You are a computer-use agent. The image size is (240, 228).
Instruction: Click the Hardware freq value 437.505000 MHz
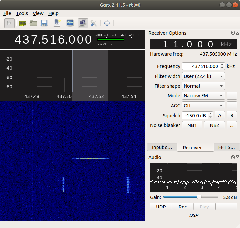(x=218, y=54)
